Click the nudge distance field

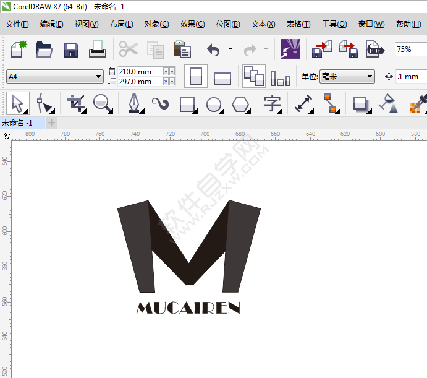(x=411, y=77)
